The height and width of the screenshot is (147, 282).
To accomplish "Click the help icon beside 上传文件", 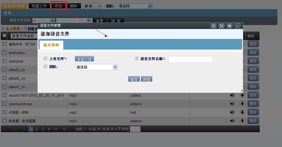I will [45, 58].
